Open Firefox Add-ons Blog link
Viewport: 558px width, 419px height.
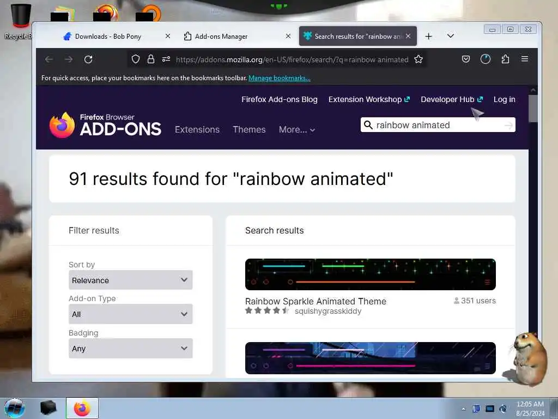tap(280, 99)
